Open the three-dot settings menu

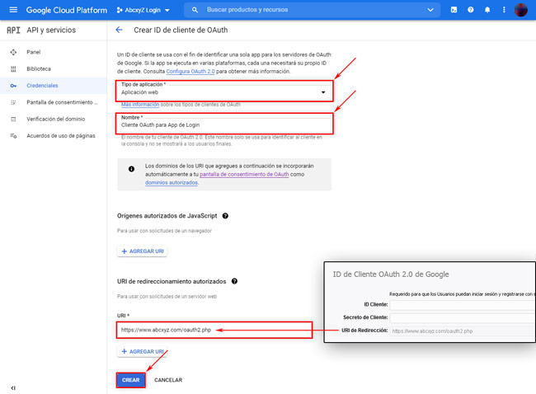[x=504, y=10]
